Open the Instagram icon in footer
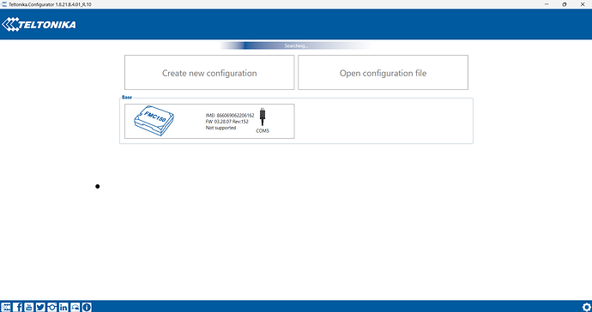Screen dimensions: 592x312 pyautogui.click(x=52, y=307)
